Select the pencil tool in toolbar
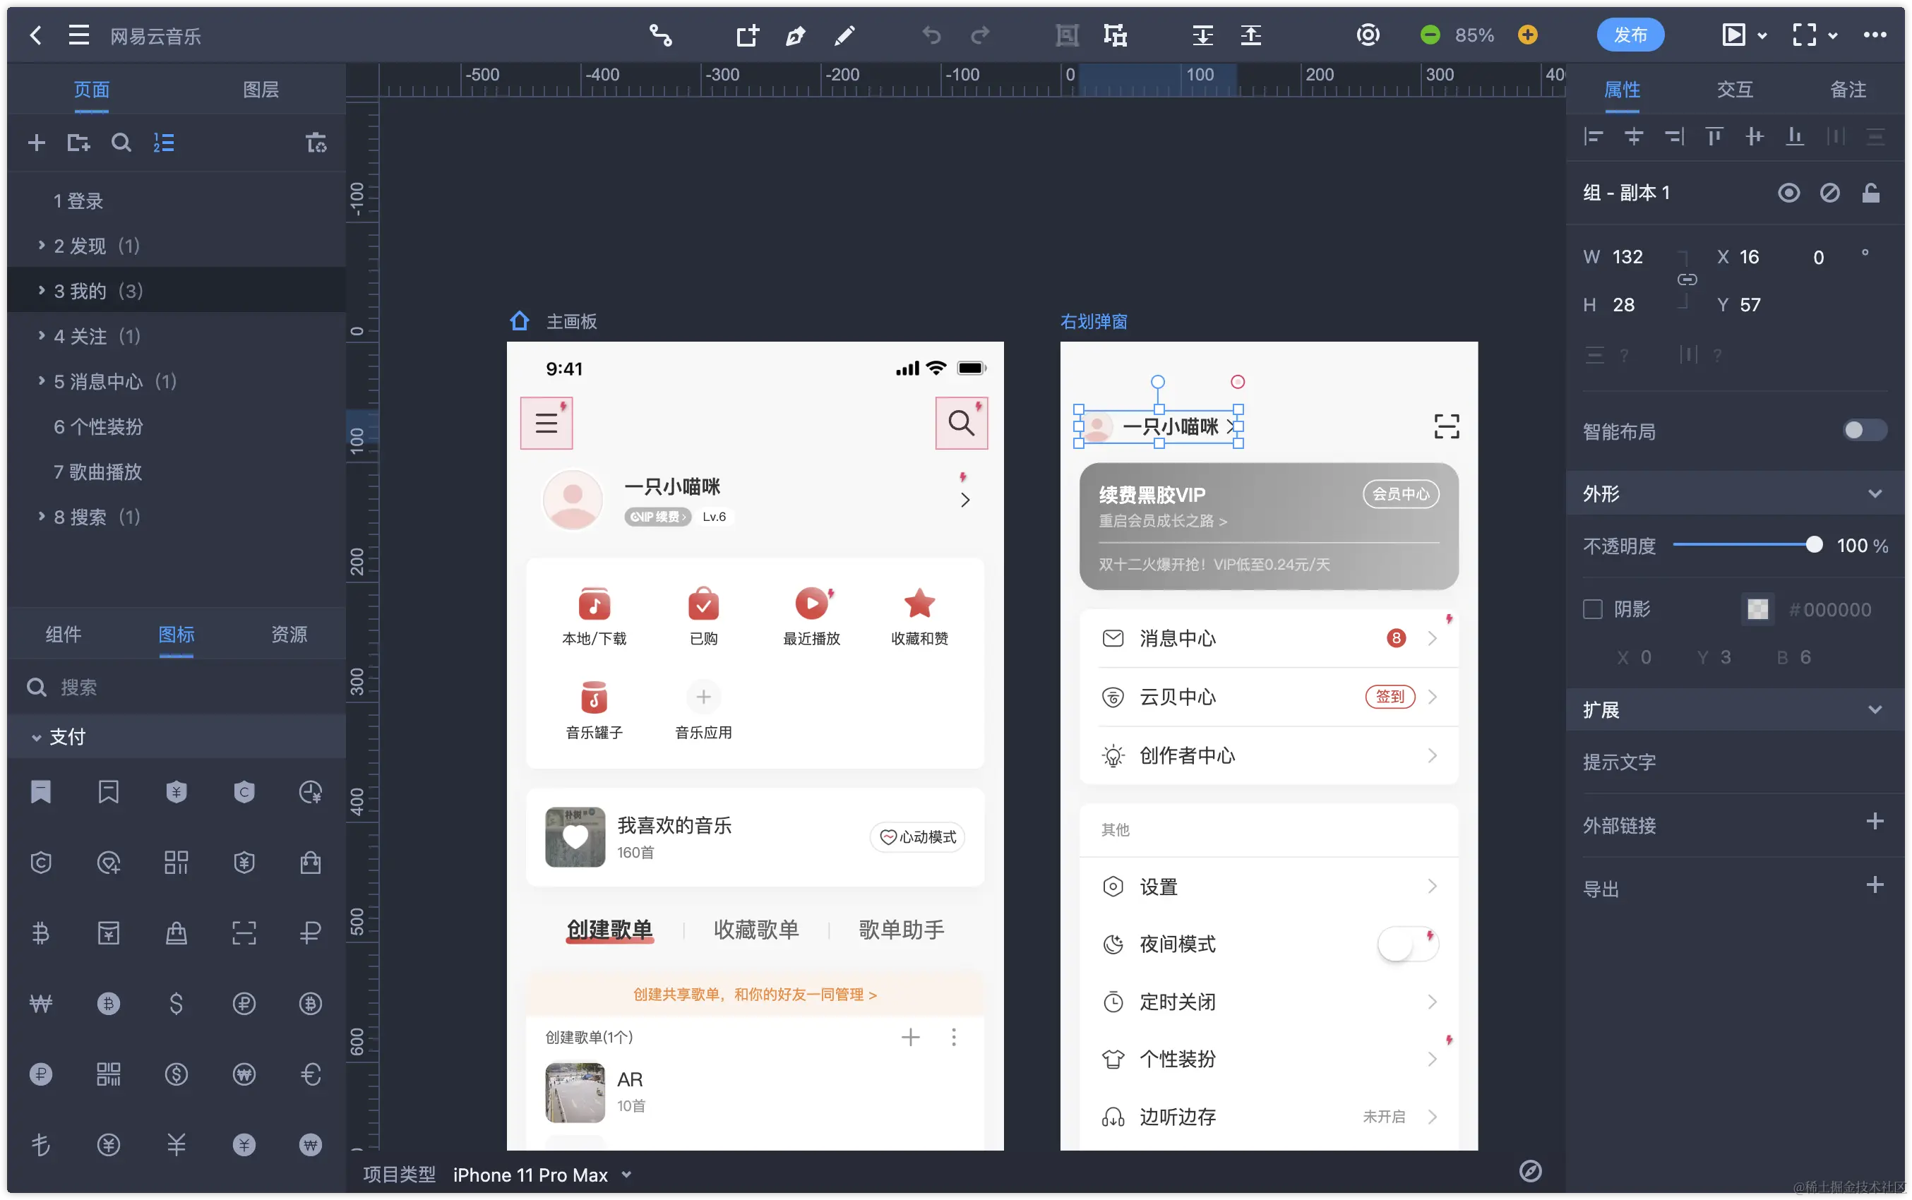The height and width of the screenshot is (1200, 1912). point(844,35)
